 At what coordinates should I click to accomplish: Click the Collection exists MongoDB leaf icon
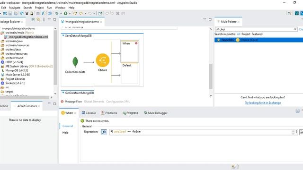pyautogui.click(x=75, y=62)
